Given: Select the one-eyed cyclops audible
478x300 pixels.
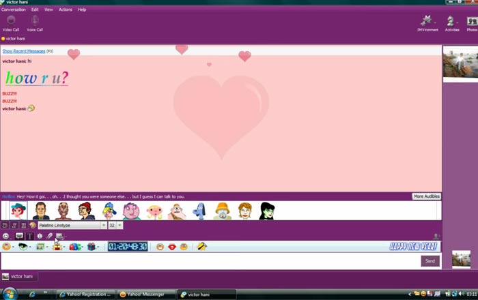Looking at the screenshot, I should click(177, 211).
